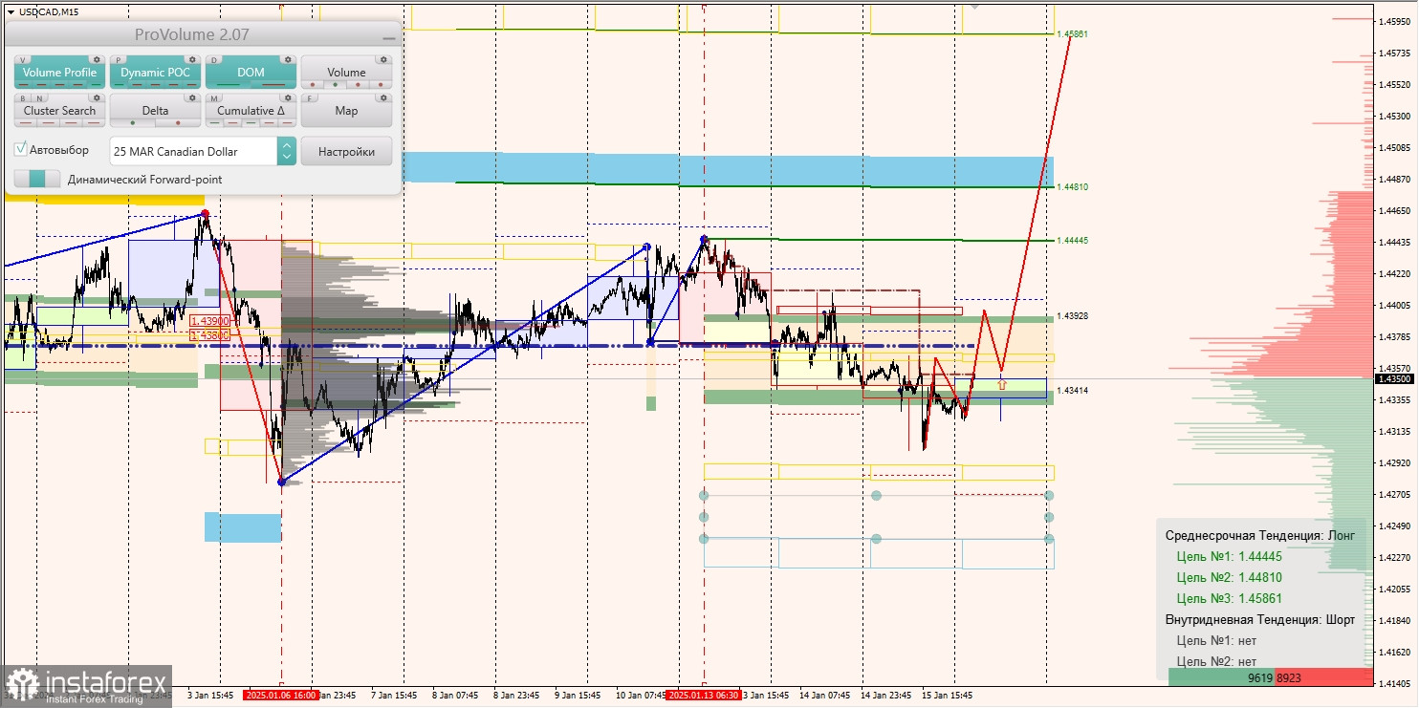The height and width of the screenshot is (708, 1419).
Task: Select DOM's red-line sub-mode segment
Action: coord(273,84)
